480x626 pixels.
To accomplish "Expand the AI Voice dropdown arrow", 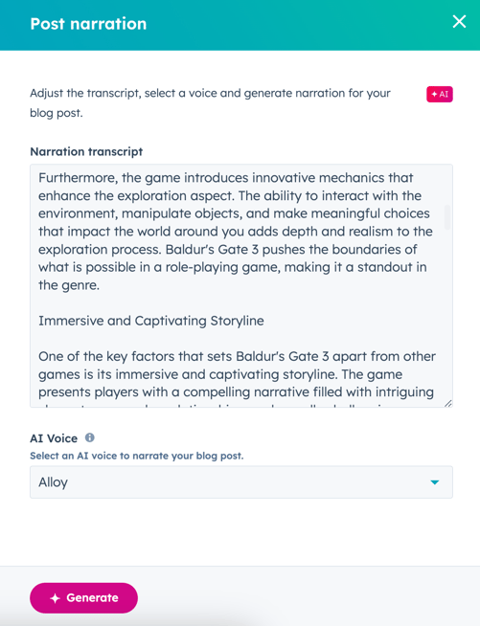I will coord(435,482).
